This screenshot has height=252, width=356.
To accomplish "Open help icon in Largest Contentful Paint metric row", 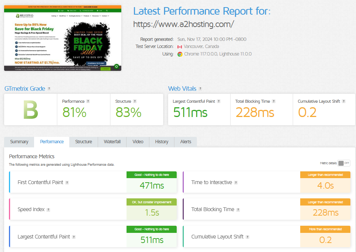I will [x=74, y=237].
